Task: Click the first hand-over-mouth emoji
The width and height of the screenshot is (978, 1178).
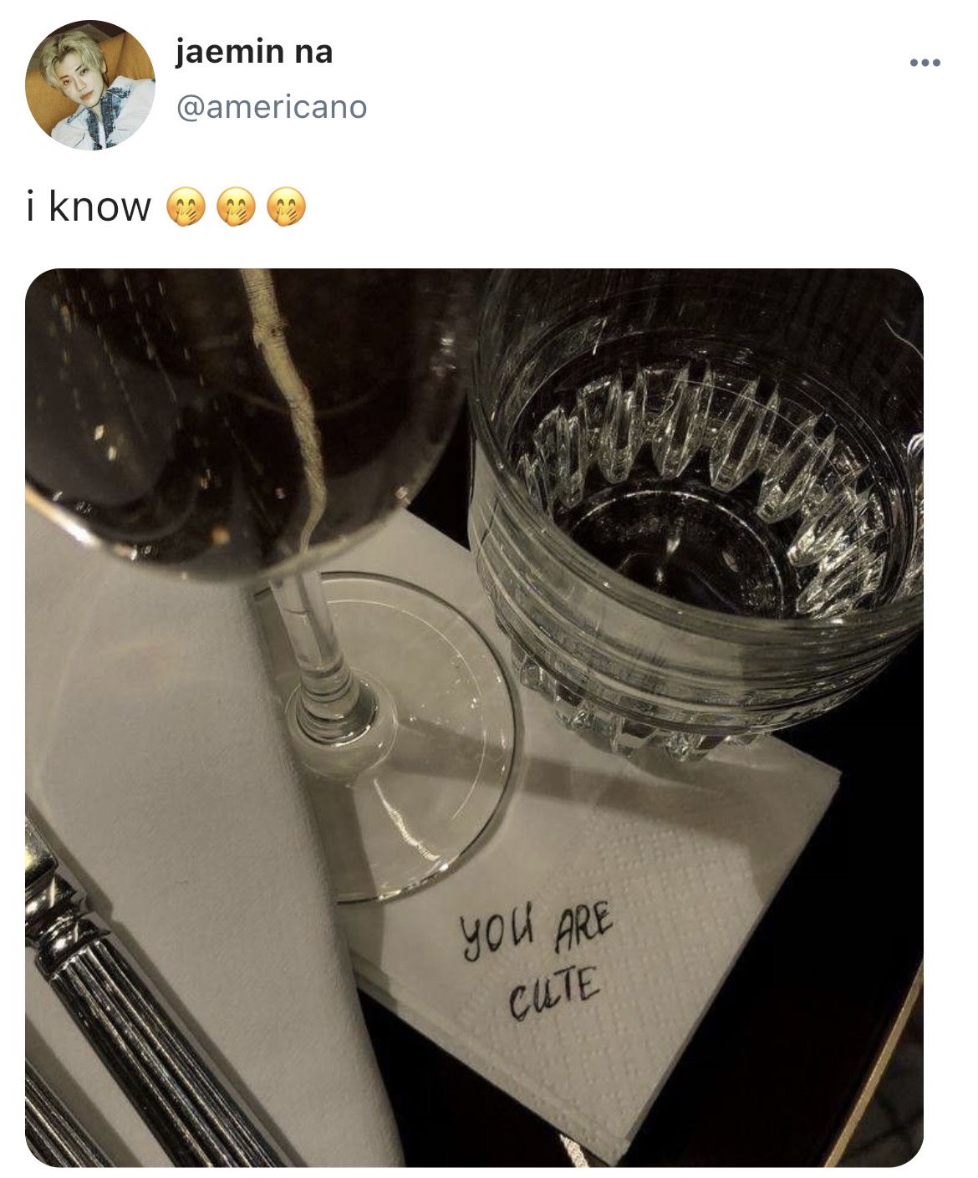Action: [186, 207]
